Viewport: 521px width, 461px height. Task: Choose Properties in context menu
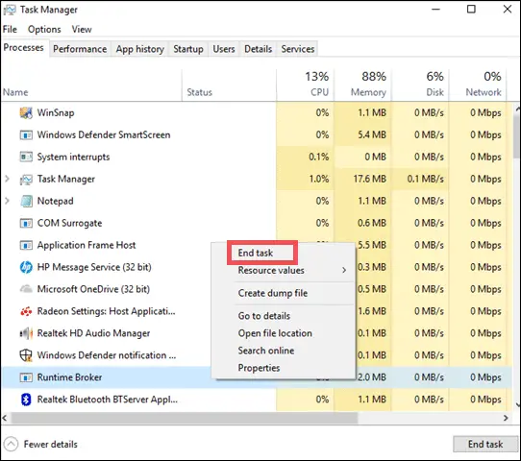coord(284,368)
